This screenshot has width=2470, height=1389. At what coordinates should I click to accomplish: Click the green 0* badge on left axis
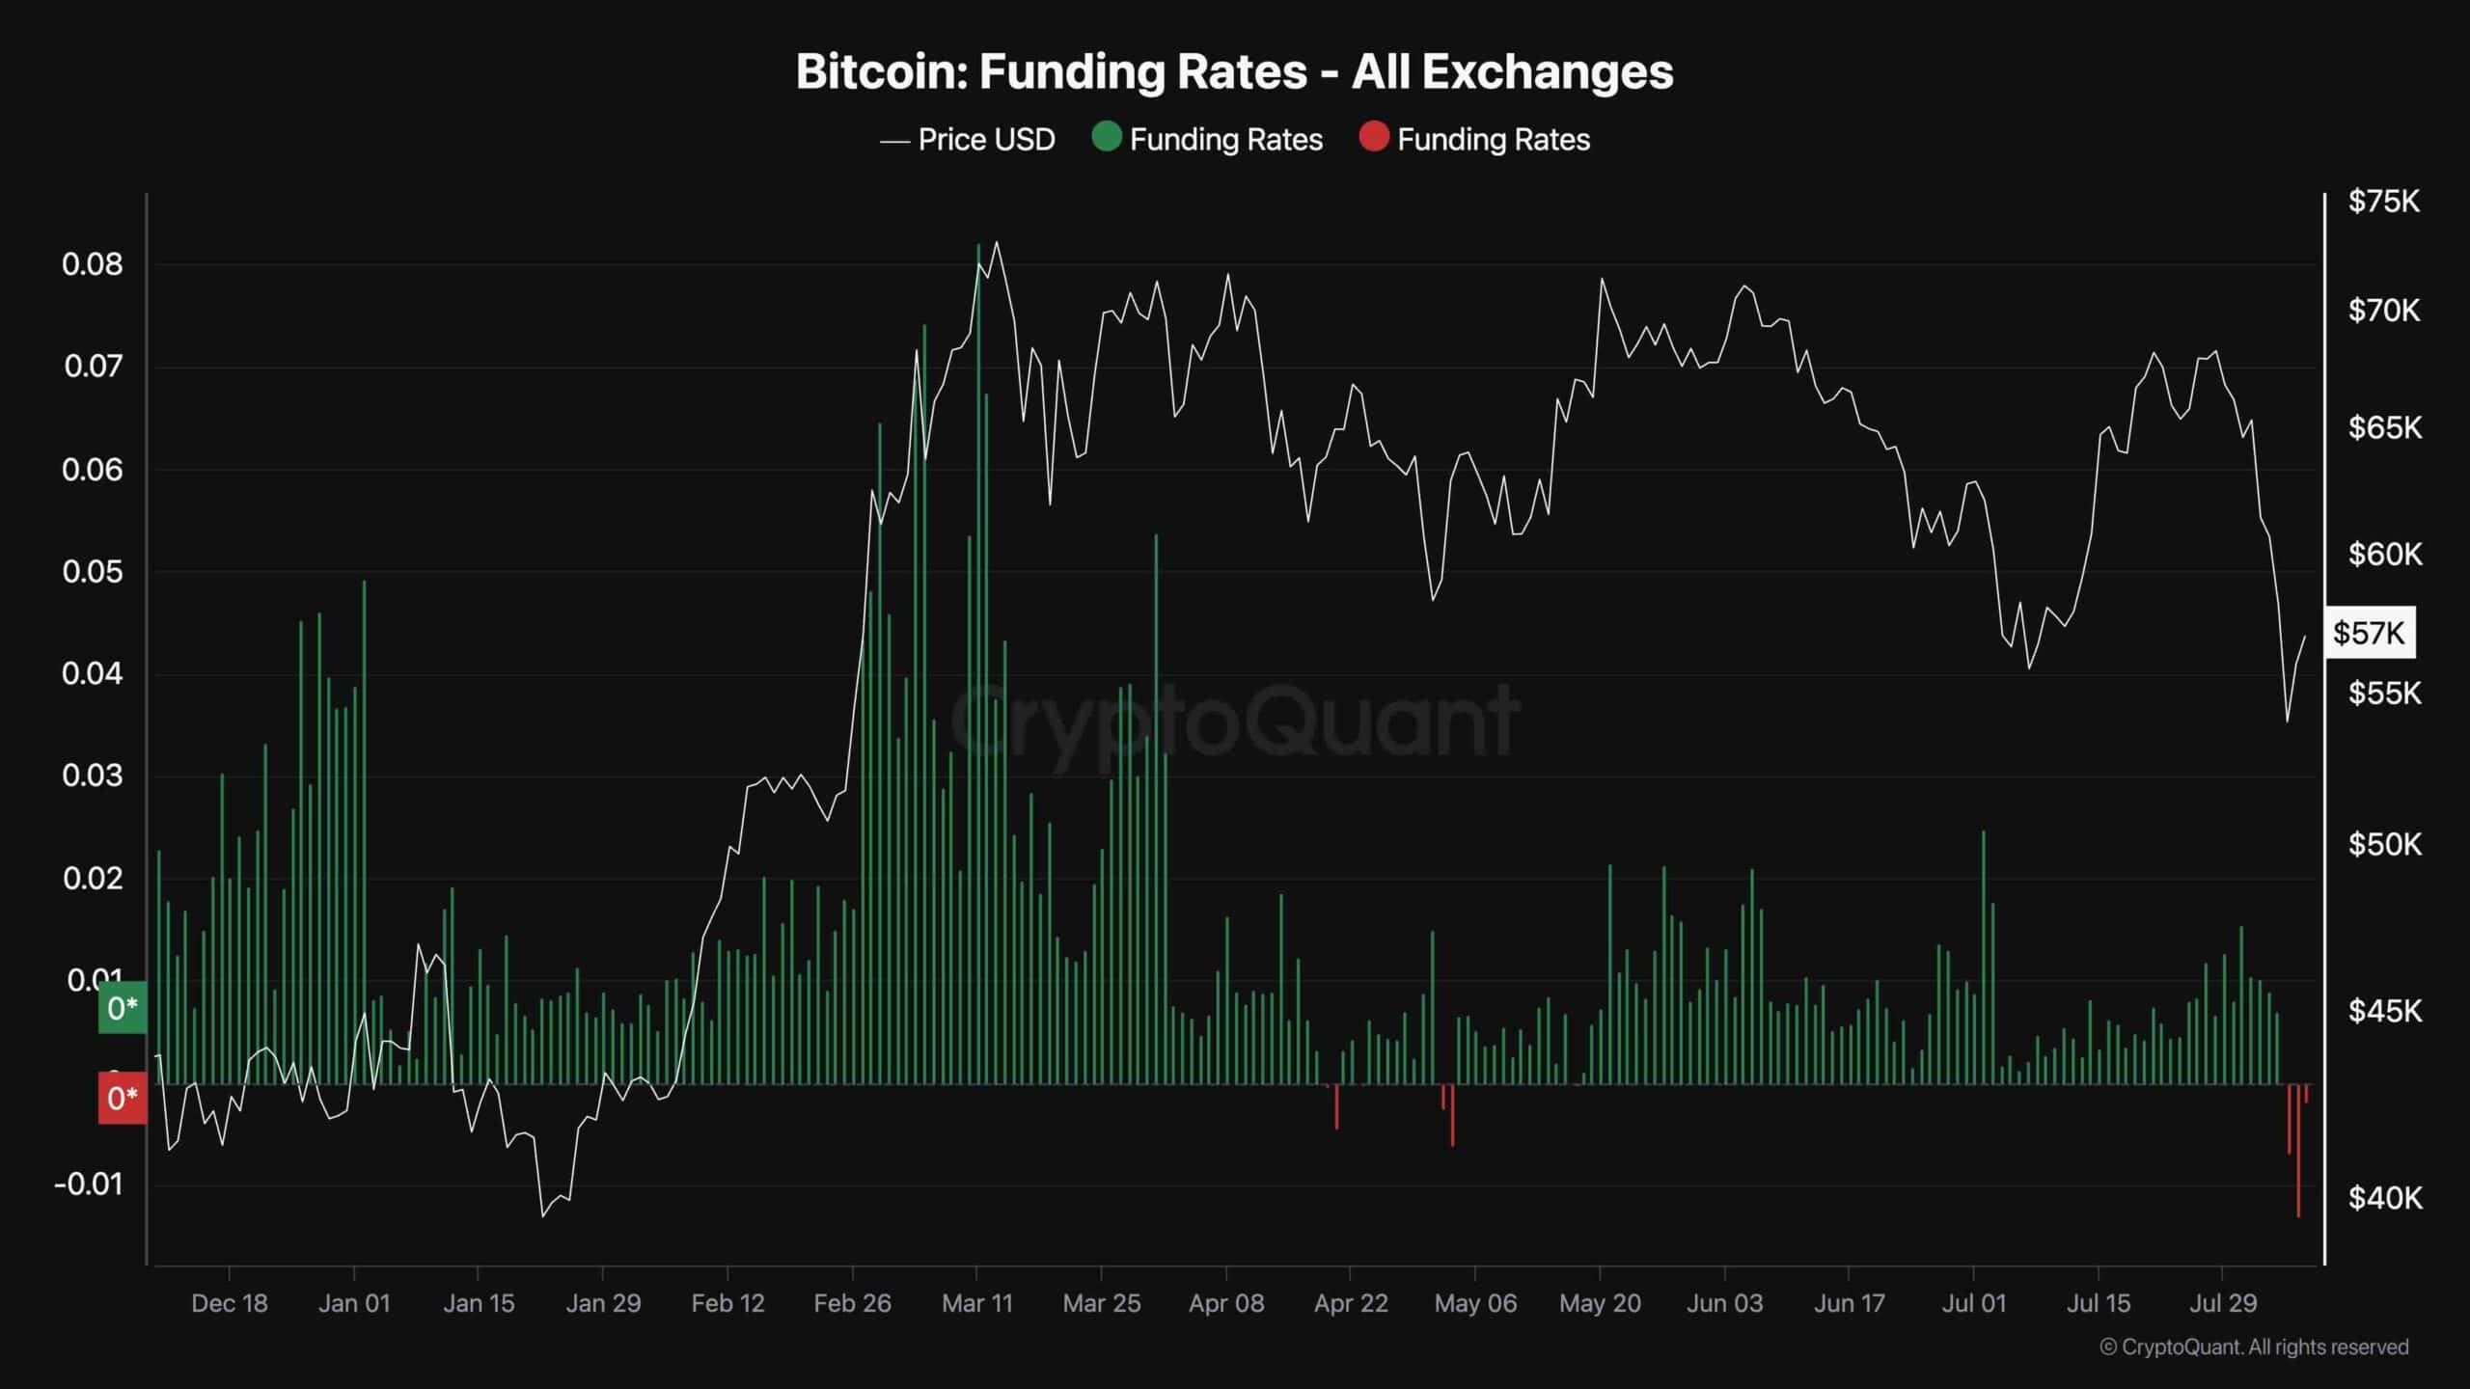(x=123, y=1008)
